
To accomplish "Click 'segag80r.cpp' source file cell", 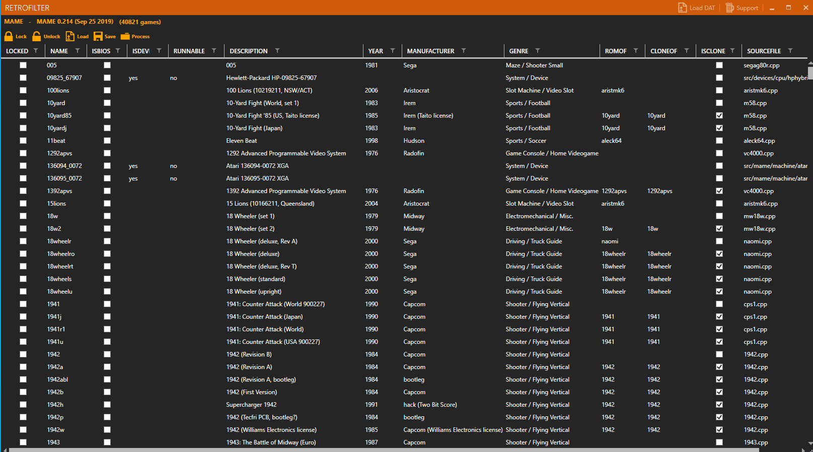I will (x=761, y=65).
